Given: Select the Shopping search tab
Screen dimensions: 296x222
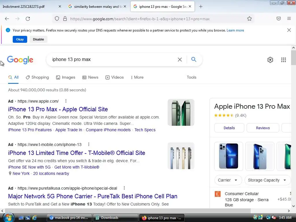Looking at the screenshot, I should tap(37, 77).
